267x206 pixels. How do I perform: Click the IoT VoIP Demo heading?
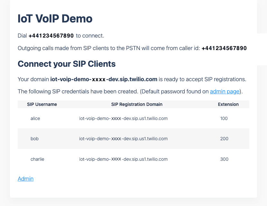click(55, 19)
